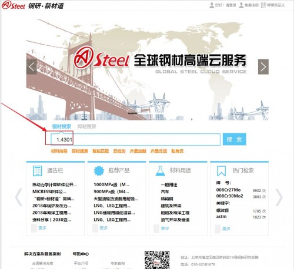The height and width of the screenshot is (269, 294).
Task: Click the gear badge icon of 推荐产品
Action: click(x=99, y=171)
